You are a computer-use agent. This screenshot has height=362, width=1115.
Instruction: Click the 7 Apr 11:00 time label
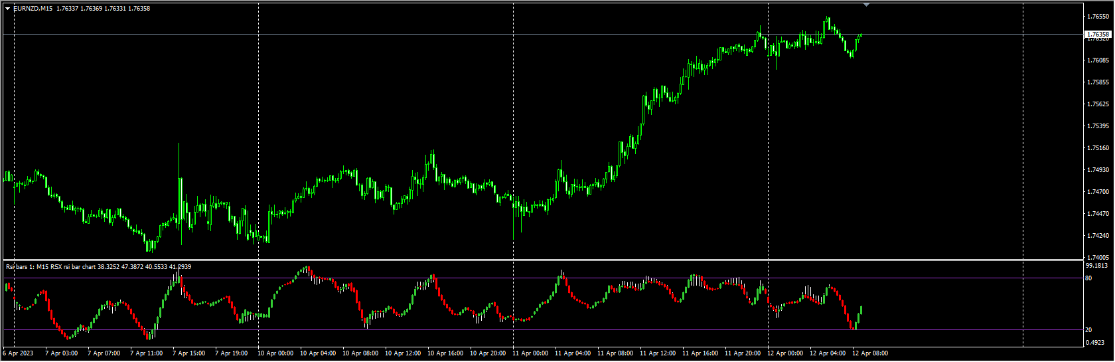146,353
